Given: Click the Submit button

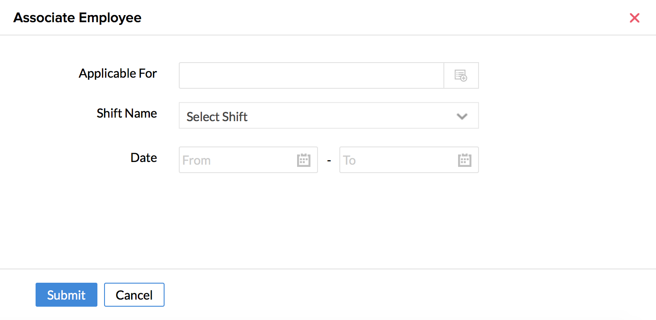Looking at the screenshot, I should [x=66, y=295].
